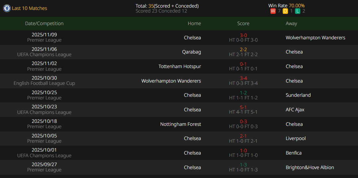Select Nottingham Forest home team
Screen dimensions: 358x178
coord(180,124)
